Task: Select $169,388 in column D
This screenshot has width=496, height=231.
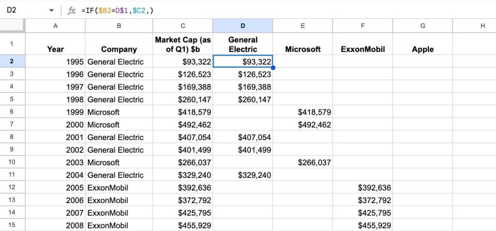Action: (243, 87)
